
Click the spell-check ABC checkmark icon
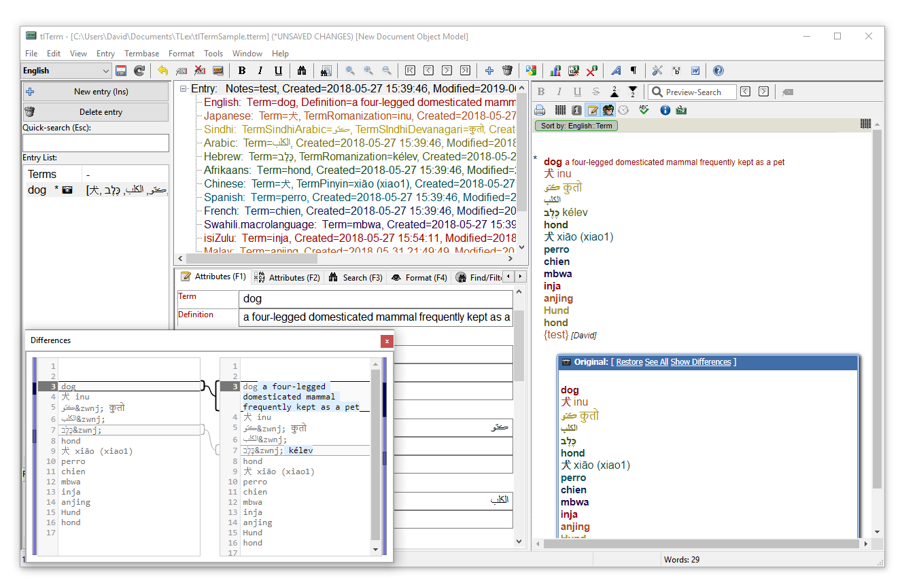(644, 109)
